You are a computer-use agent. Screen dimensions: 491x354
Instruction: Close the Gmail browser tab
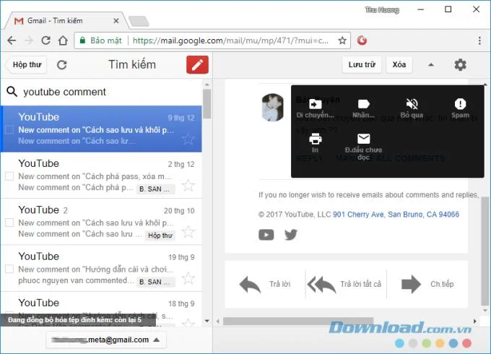coord(116,21)
